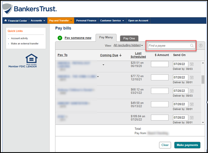Click the '$189.84 on 07/25/22' last scheduled text

pyautogui.click(x=138, y=118)
